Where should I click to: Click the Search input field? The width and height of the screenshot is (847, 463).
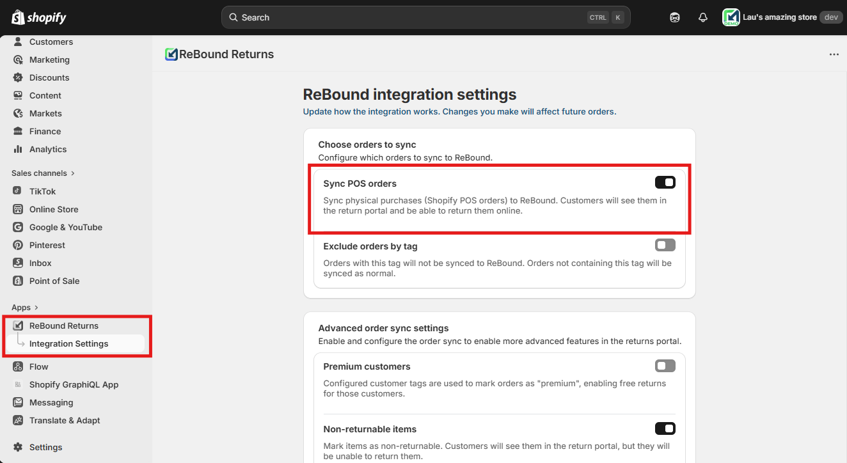[x=425, y=17]
